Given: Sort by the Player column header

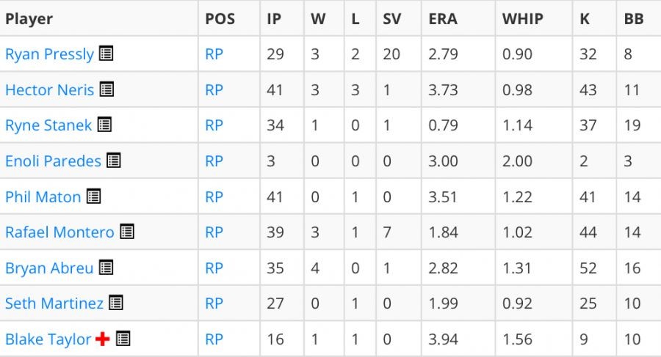Looking at the screenshot, I should [29, 19].
